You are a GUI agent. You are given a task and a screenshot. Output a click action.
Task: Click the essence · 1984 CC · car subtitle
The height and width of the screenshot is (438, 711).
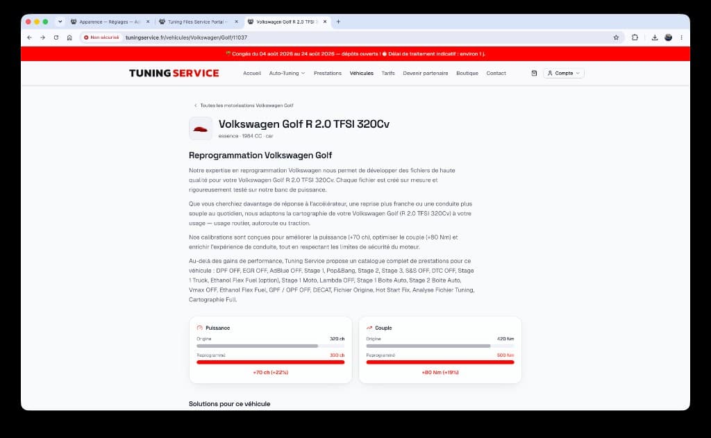(246, 136)
